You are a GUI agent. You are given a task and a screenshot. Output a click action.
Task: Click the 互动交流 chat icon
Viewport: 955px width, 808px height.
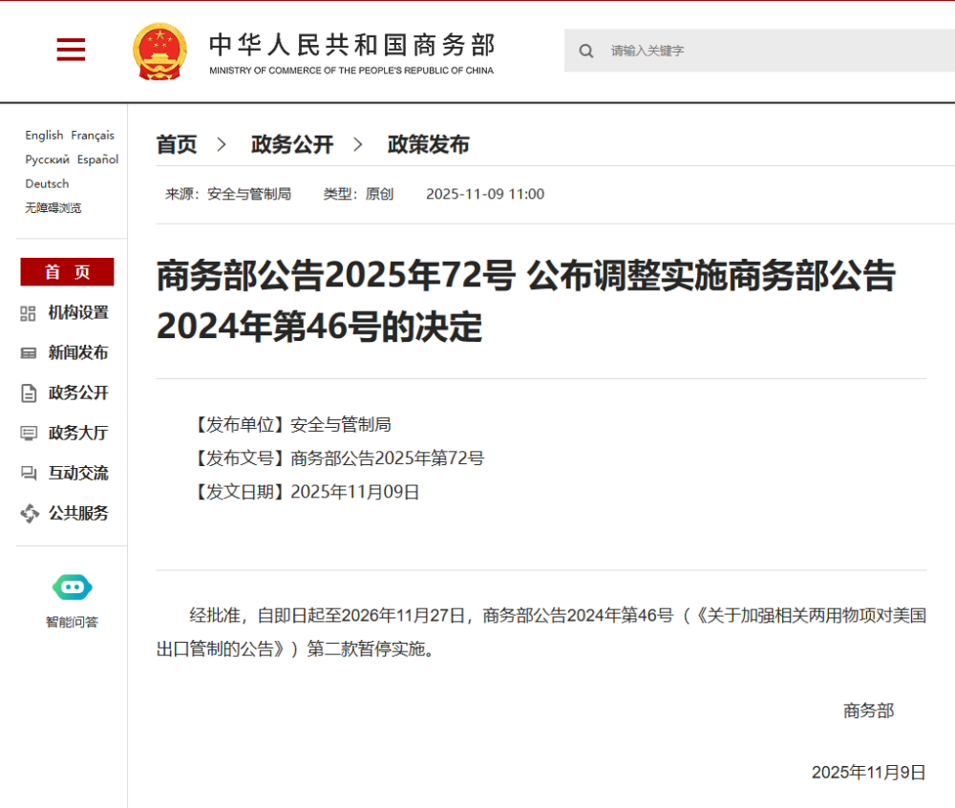pos(29,474)
